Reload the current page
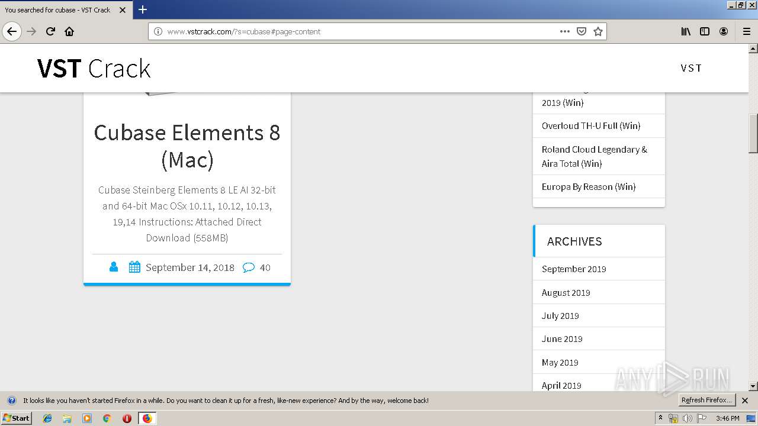This screenshot has width=758, height=426. 50,31
